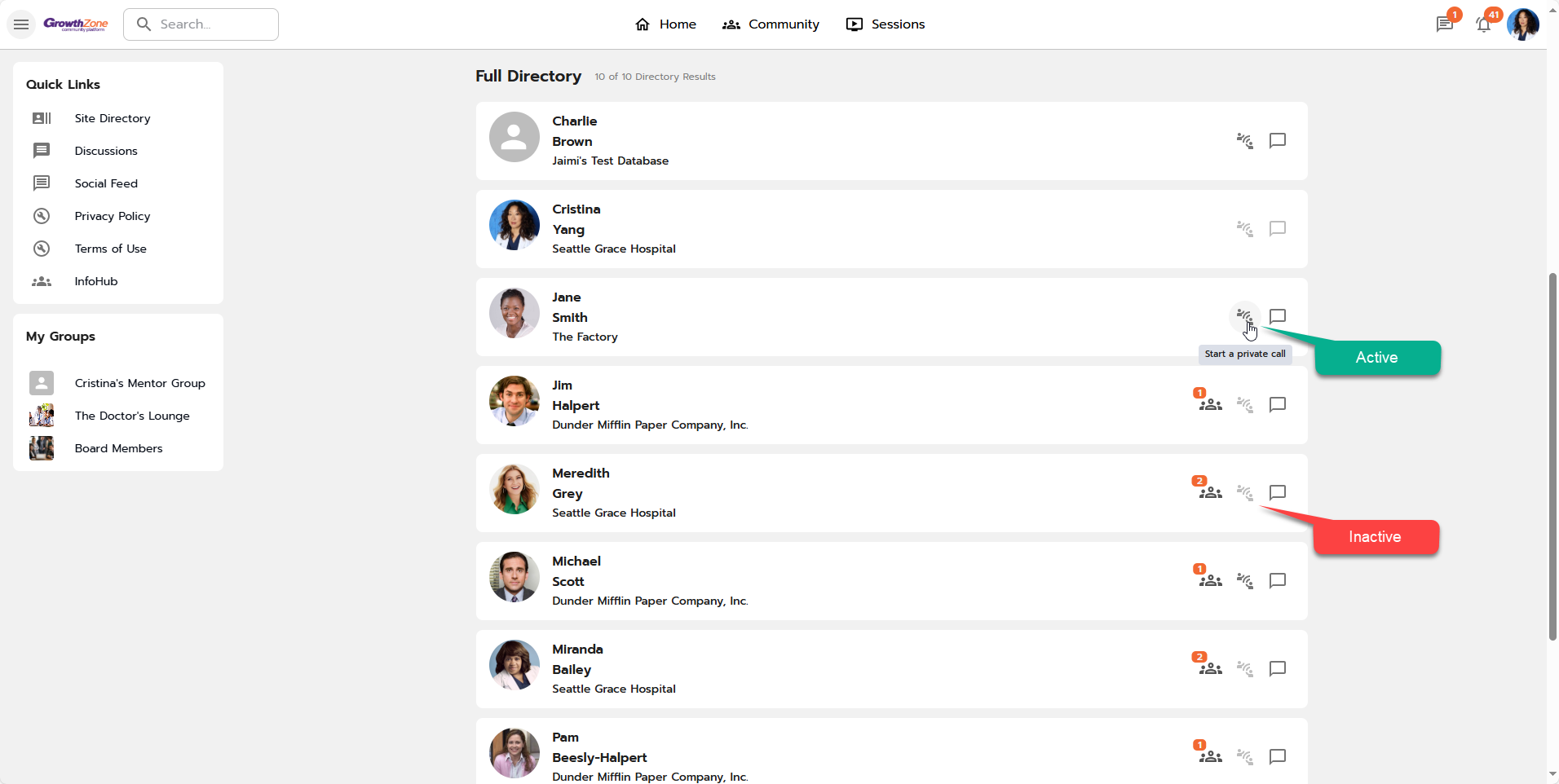Viewport: 1559px width, 784px height.
Task: Open chat with Charlie Brown
Action: [x=1278, y=140]
